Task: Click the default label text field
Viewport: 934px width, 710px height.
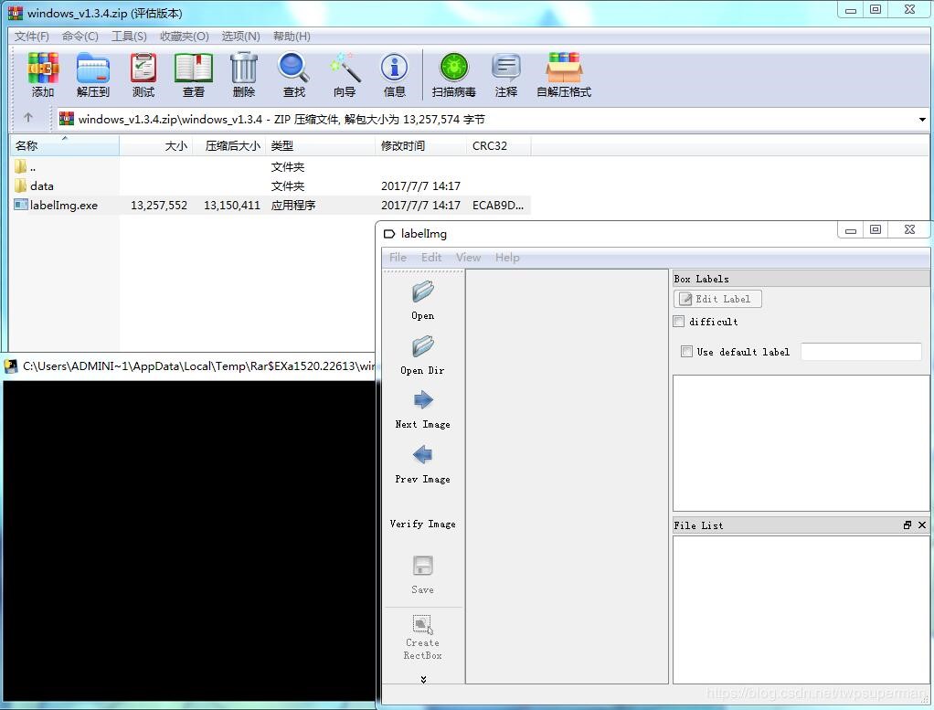Action: point(860,352)
